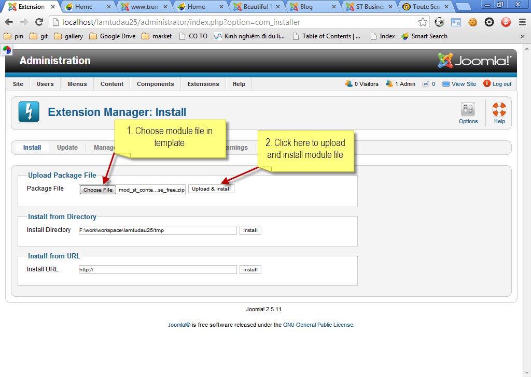The height and width of the screenshot is (377, 531).
Task: Open the View Site link
Action: 464,84
